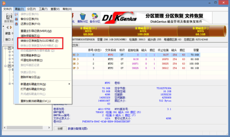Select 坏道检测与修复 menu option
This screenshot has width=230, height=137.
[32, 60]
